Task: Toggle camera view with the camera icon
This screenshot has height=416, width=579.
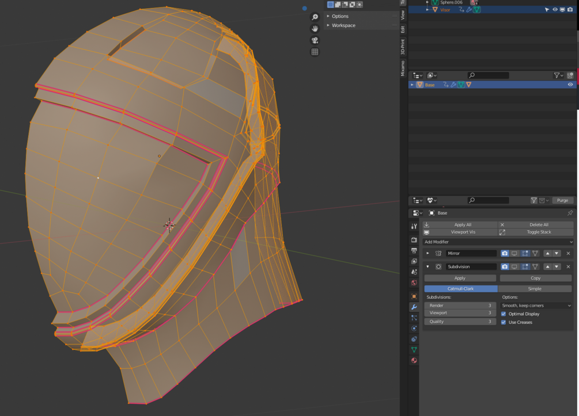Action: pyautogui.click(x=315, y=40)
